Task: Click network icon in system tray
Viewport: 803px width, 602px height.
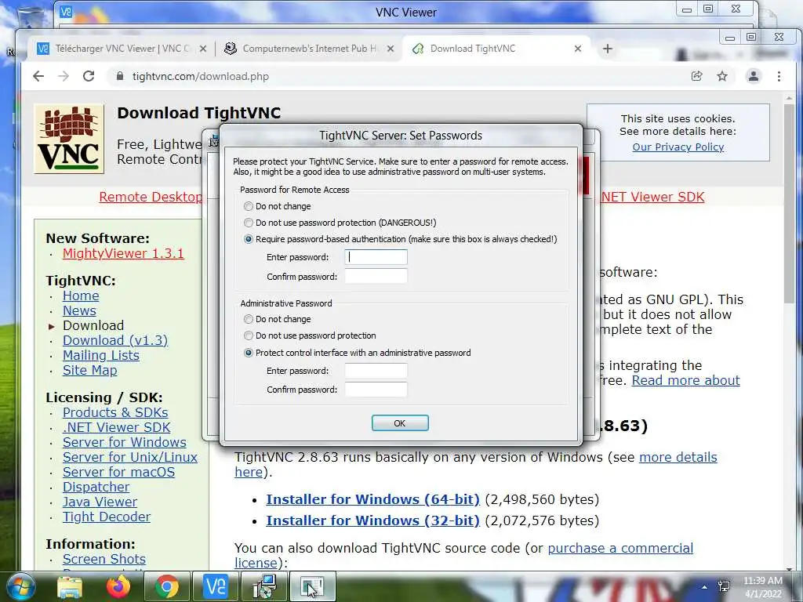Action: point(724,586)
